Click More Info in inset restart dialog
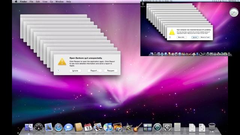240x135 pixels. point(181,37)
